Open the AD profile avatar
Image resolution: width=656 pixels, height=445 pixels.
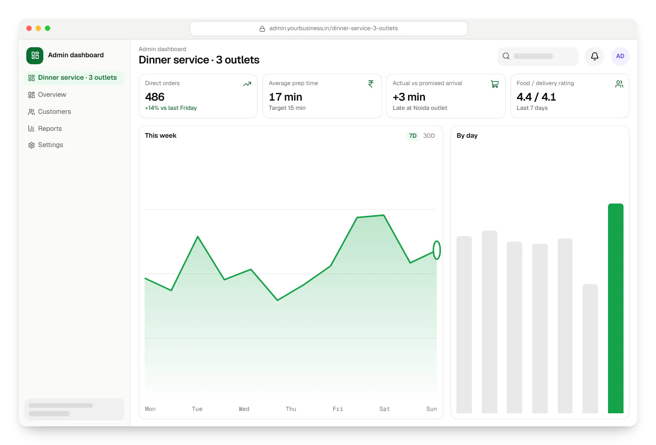[620, 56]
